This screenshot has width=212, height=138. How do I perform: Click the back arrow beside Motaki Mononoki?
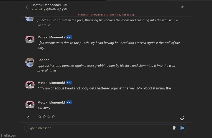(x=27, y=7)
